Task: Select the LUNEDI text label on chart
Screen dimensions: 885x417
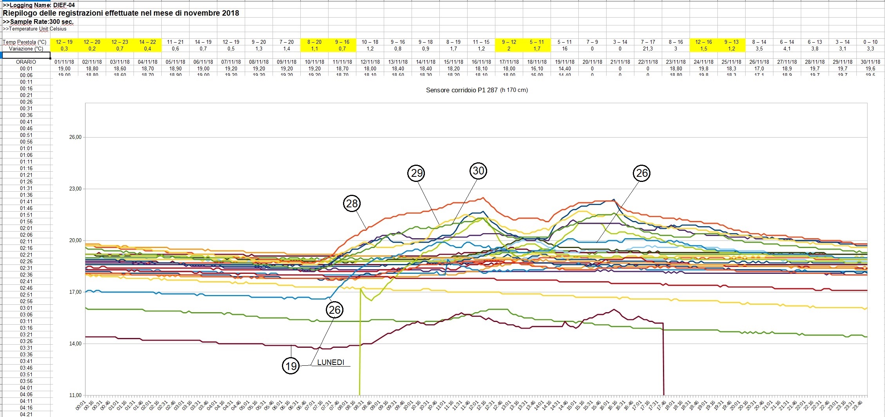Action: tap(331, 362)
